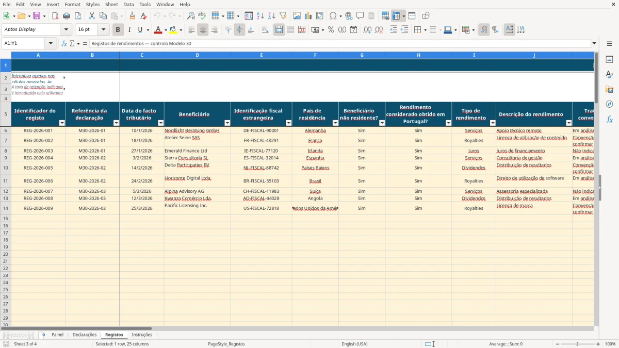This screenshot has height=348, width=619.
Task: Click the Save document icon
Action: click(37, 16)
